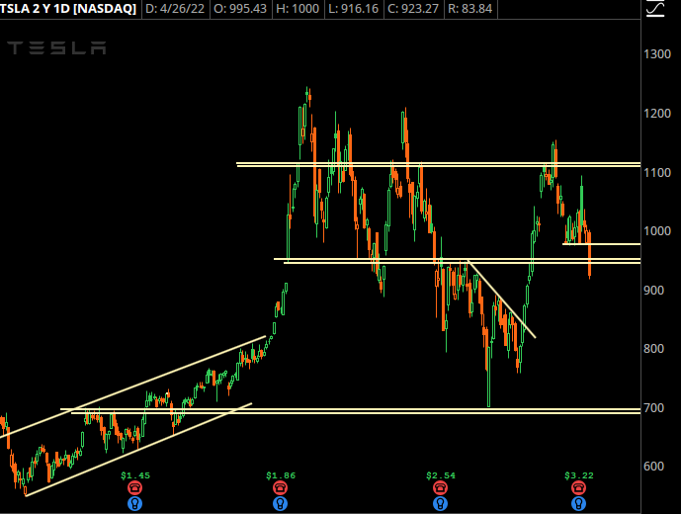Click the 1100 price axis label
The image size is (681, 514).
(x=657, y=173)
